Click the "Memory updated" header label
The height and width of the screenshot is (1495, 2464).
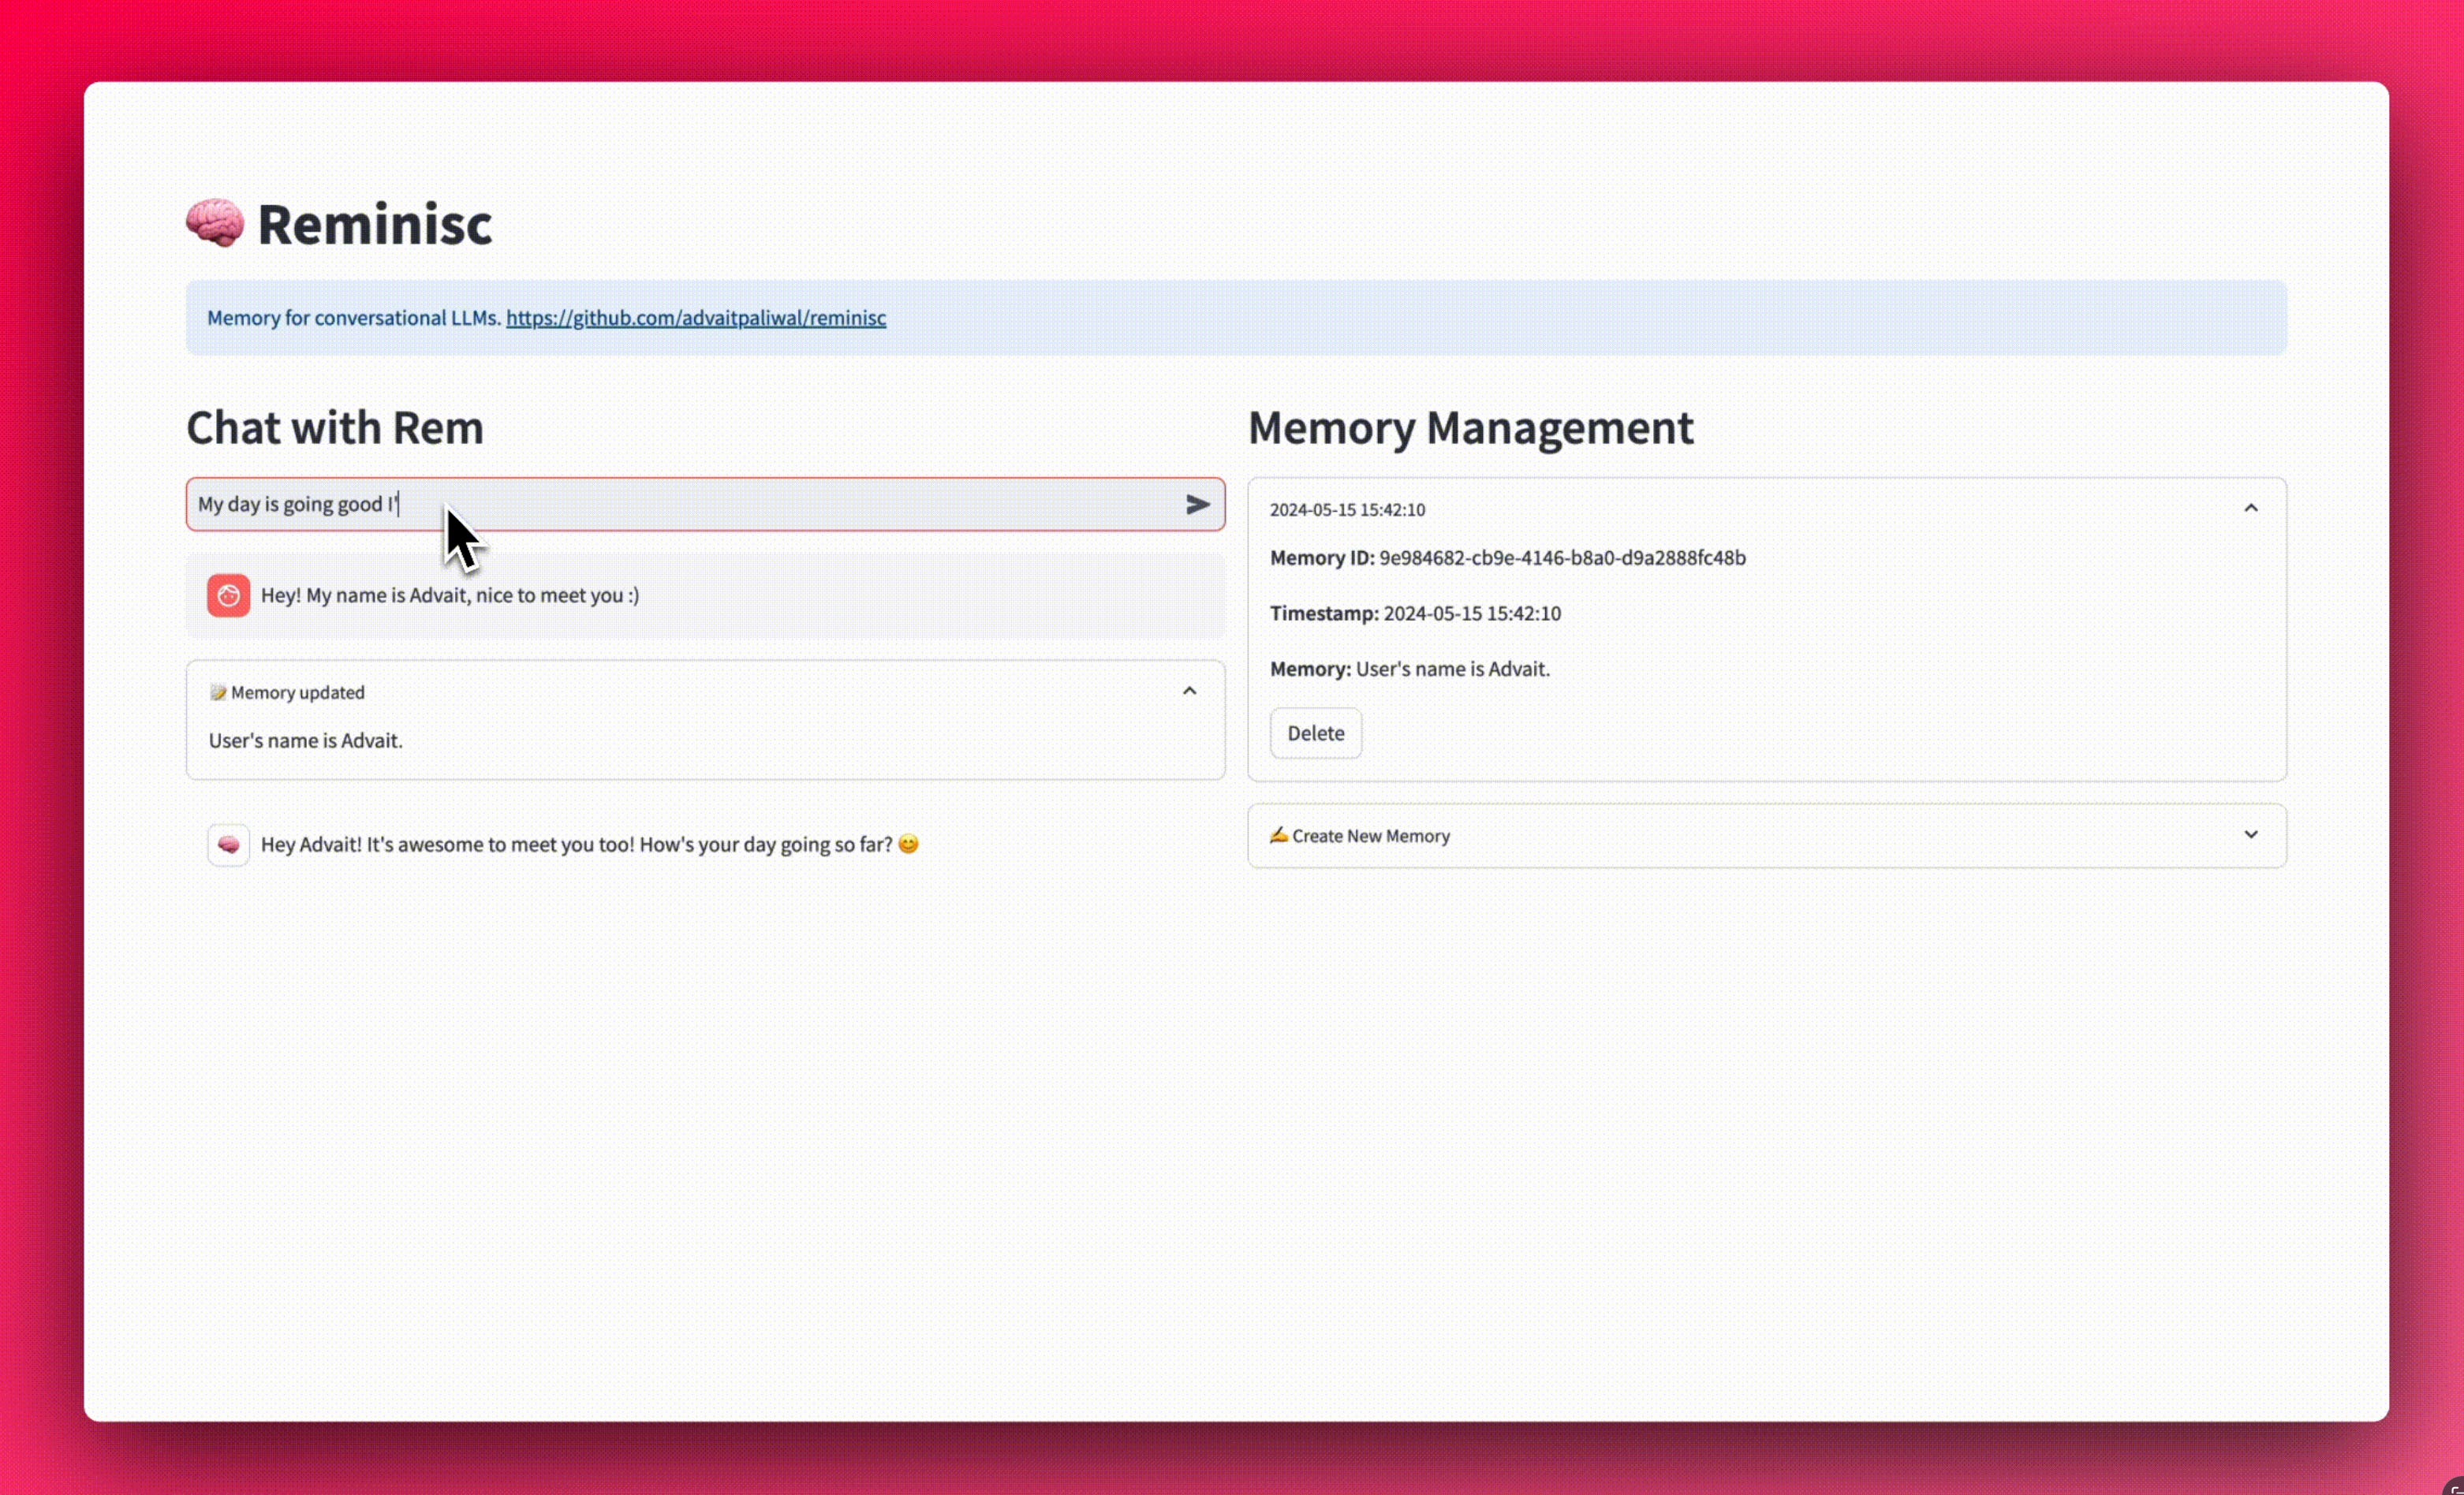pos(297,693)
